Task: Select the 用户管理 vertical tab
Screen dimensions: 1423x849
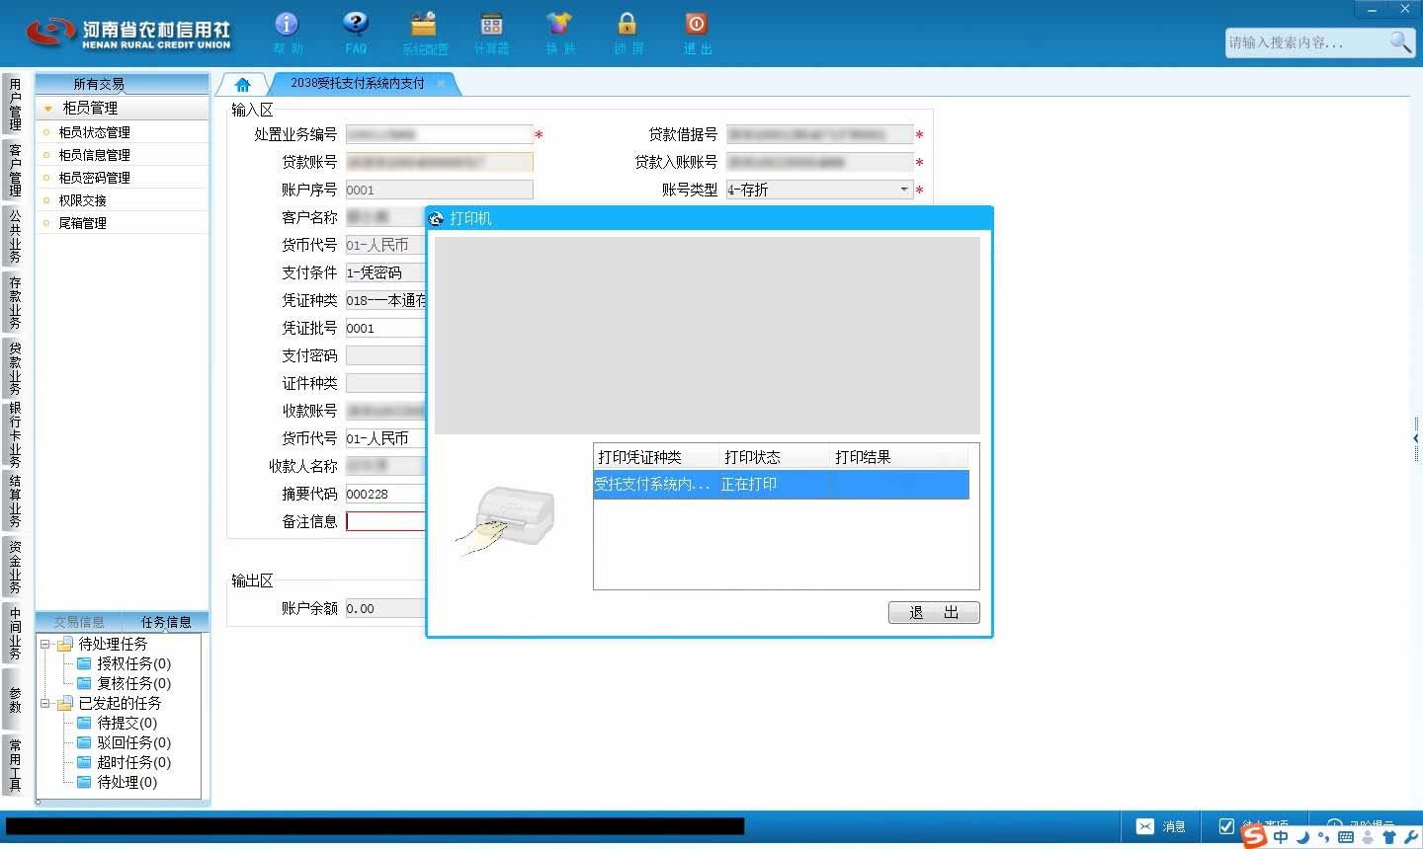Action: [x=14, y=105]
